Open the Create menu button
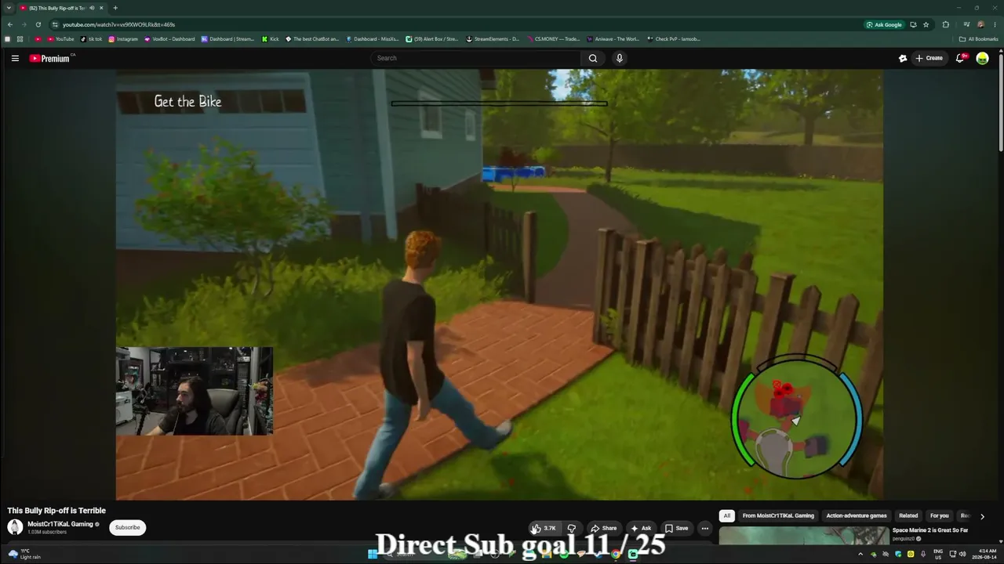The image size is (1004, 564). 929,58
